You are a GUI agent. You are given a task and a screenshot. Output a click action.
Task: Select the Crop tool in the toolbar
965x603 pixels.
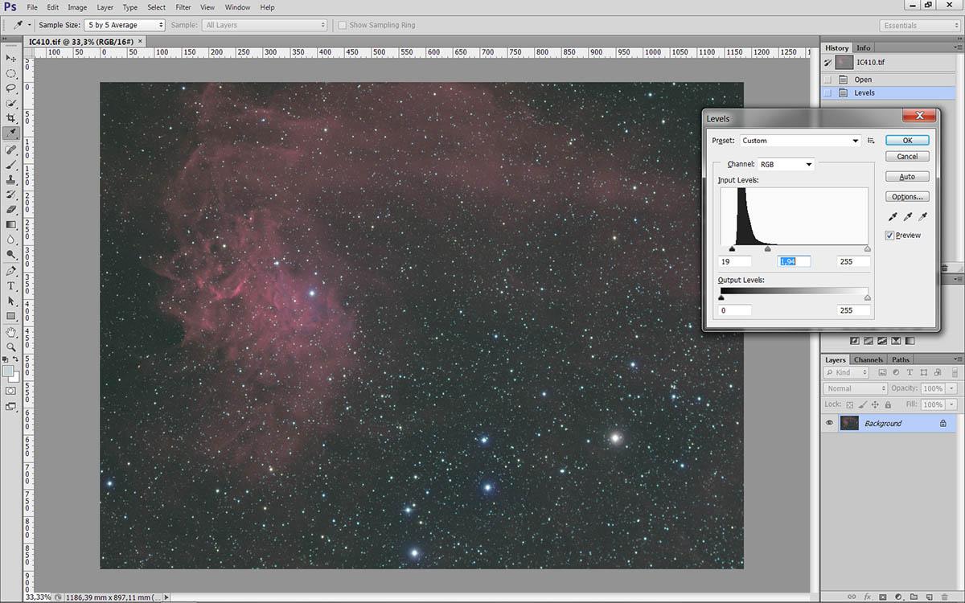tap(11, 118)
